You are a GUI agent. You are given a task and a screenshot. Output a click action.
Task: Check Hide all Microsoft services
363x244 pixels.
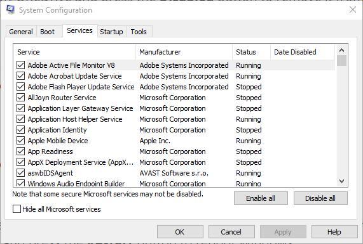click(x=17, y=209)
